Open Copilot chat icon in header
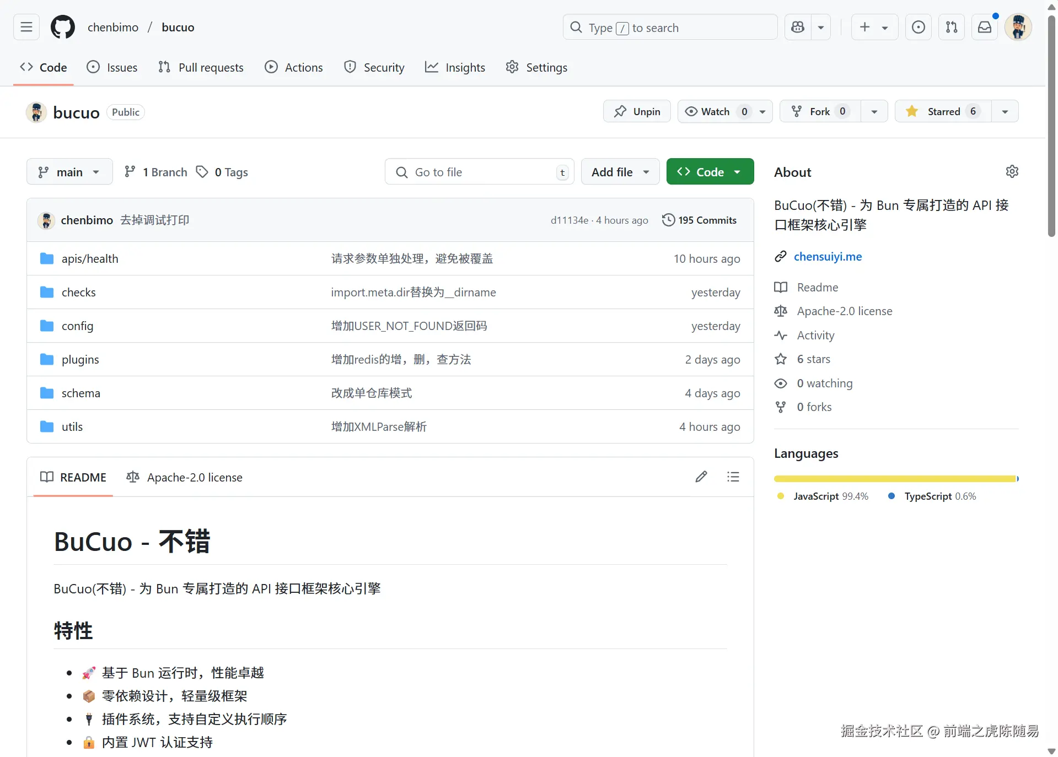The height and width of the screenshot is (757, 1058). [x=798, y=27]
